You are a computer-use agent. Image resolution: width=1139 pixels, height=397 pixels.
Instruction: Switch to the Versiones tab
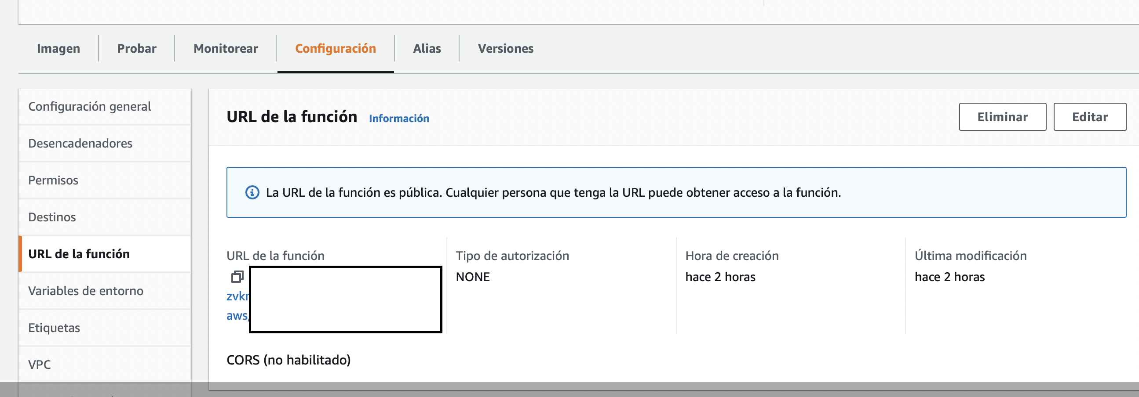pos(505,49)
